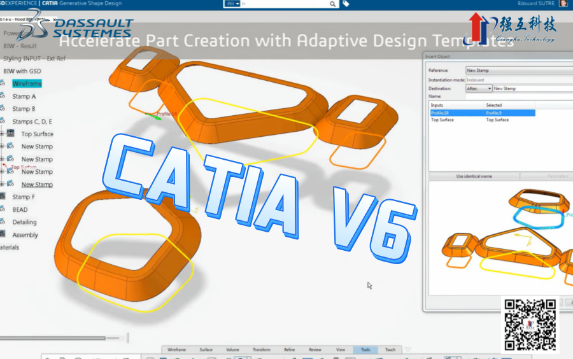This screenshot has width=573, height=359.
Task: Select the Top Surface row in Inputs list
Action: pyautogui.click(x=483, y=120)
